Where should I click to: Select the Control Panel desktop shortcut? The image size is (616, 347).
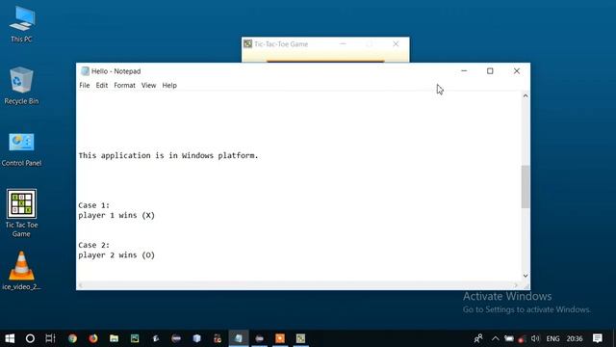tap(21, 149)
